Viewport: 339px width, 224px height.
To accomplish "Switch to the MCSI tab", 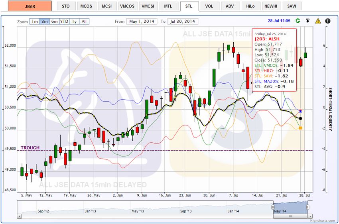I will [x=107, y=6].
